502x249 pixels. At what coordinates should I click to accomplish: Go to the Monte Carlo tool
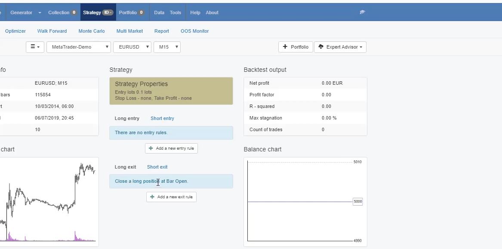92,31
